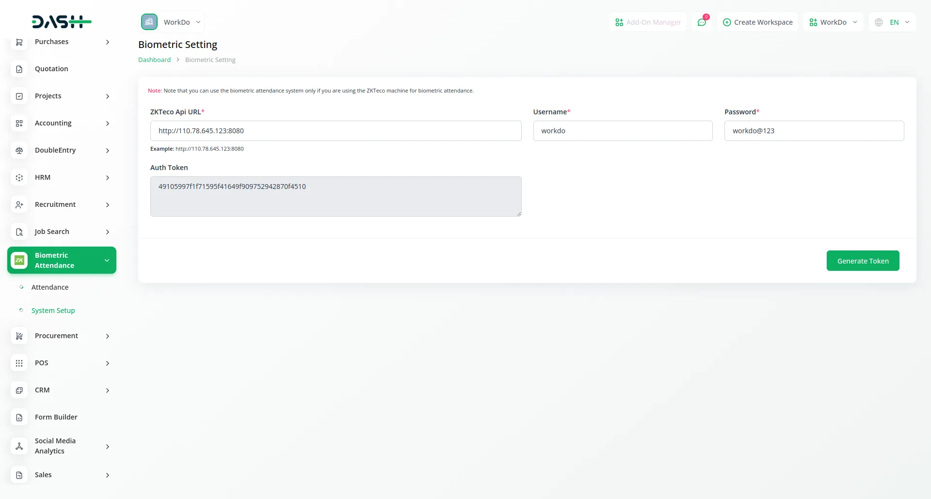Follow the Dashboard breadcrumb link

click(x=154, y=60)
